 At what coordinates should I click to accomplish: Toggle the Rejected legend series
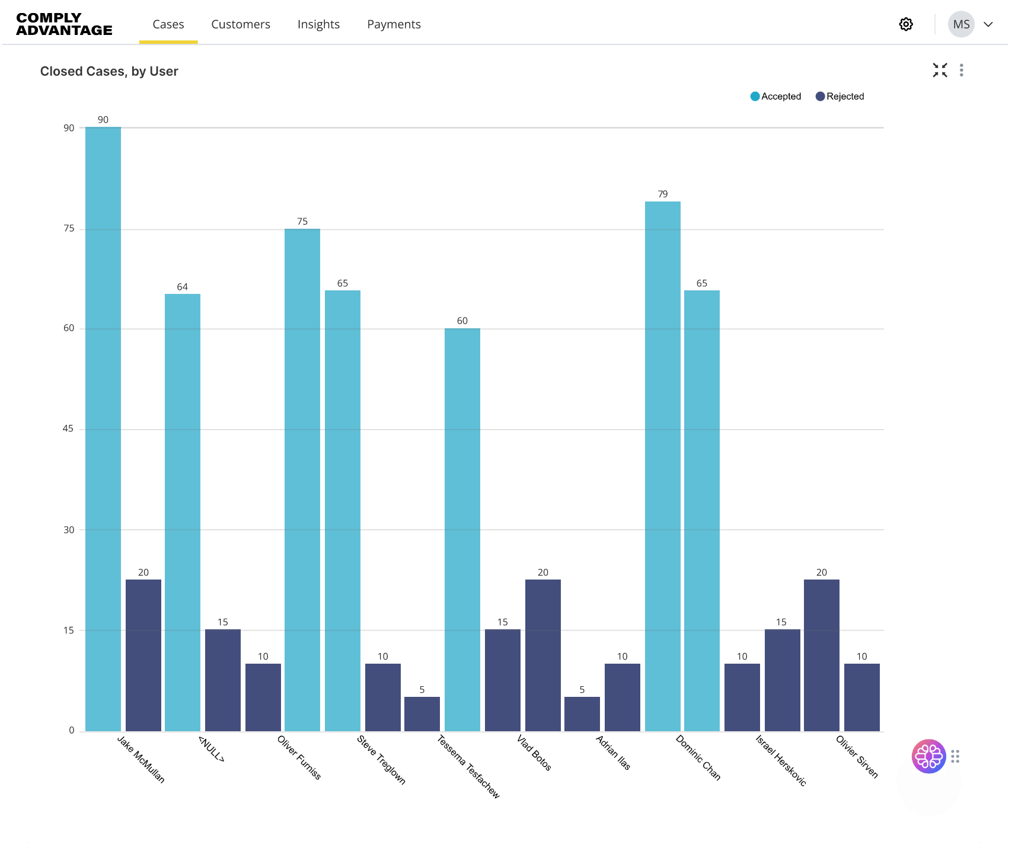coord(840,97)
